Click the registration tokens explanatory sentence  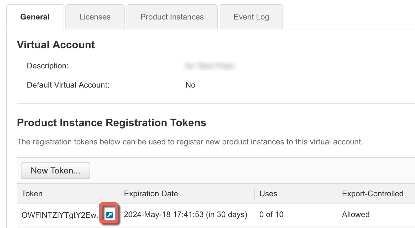click(190, 142)
